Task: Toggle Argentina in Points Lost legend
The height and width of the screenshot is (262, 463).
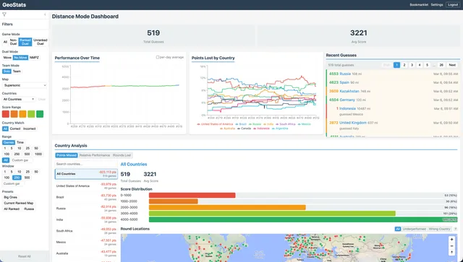Action: tap(280, 128)
